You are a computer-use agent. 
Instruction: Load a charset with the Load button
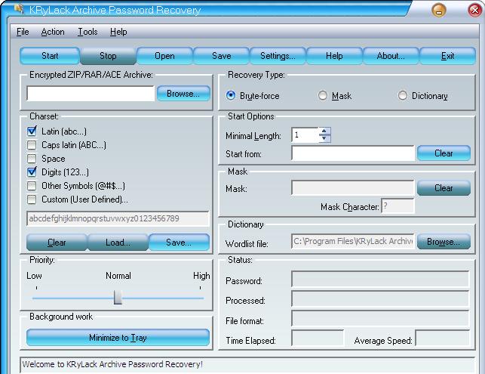[118, 242]
